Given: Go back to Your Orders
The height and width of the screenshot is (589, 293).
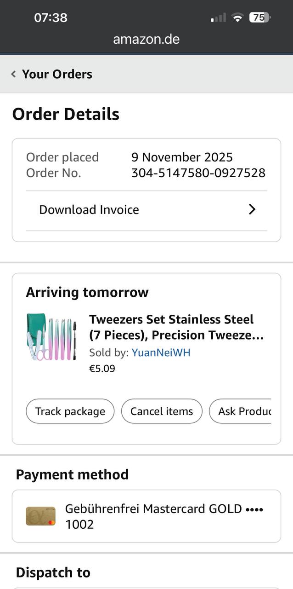Looking at the screenshot, I should point(57,74).
